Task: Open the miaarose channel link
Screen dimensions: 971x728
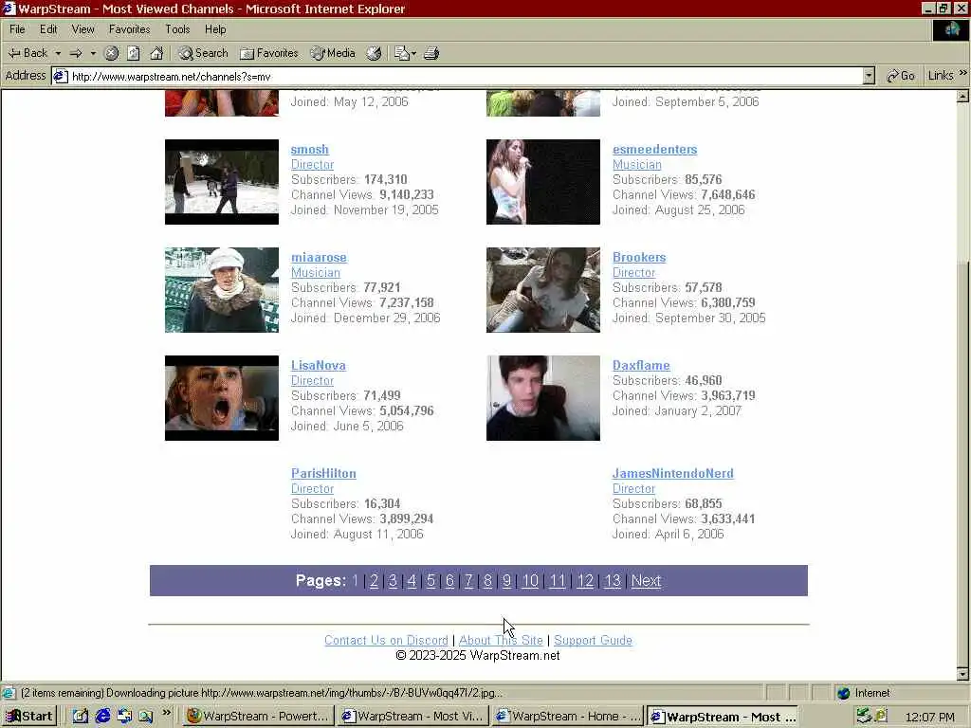Action: point(319,258)
